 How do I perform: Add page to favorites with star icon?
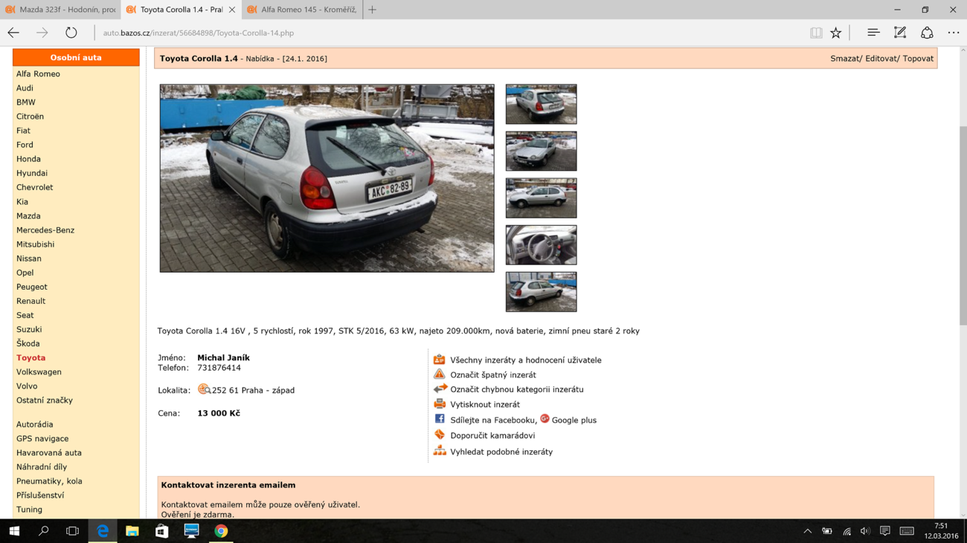pyautogui.click(x=836, y=33)
